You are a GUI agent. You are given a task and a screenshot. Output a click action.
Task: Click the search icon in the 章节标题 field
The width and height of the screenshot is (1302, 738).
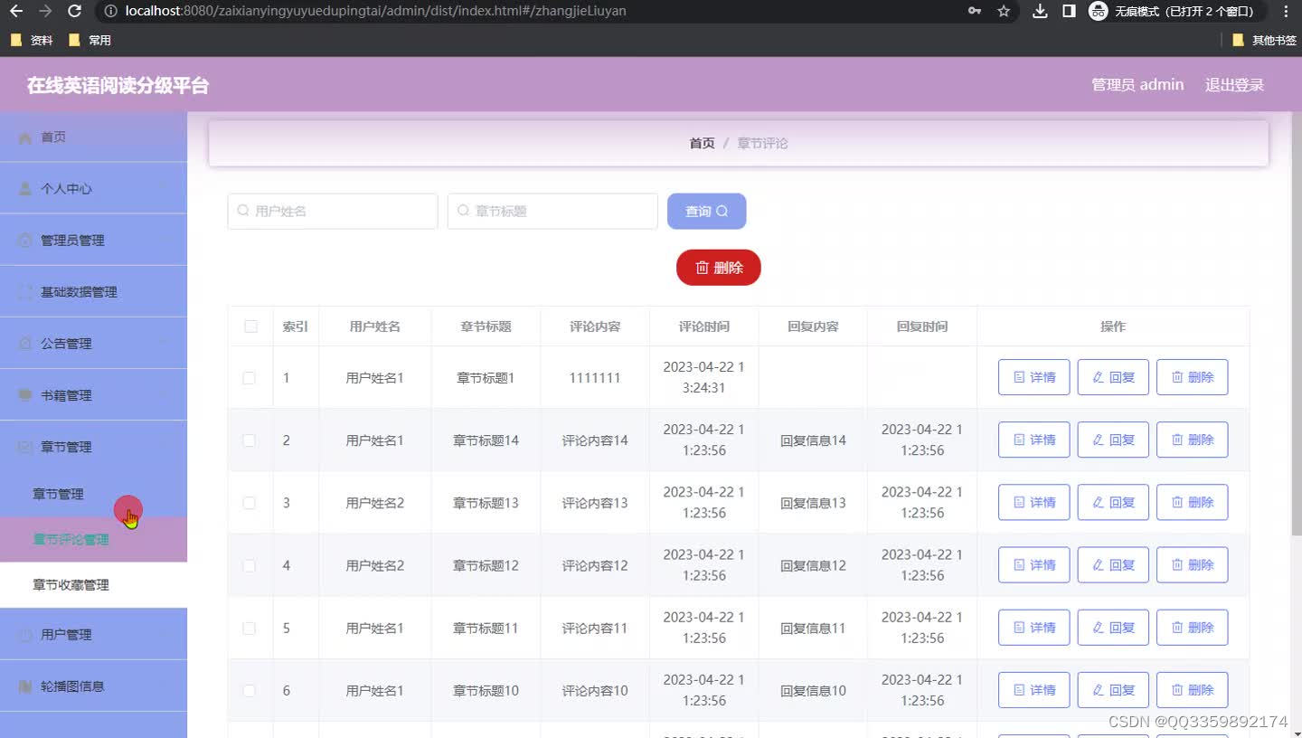[x=464, y=211]
